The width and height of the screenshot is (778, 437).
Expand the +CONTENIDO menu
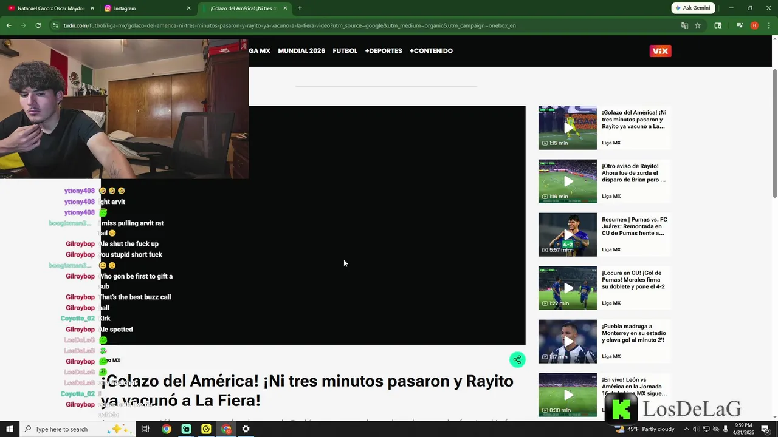coord(431,51)
